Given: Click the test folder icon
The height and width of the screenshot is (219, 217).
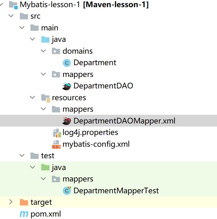Looking at the screenshot, I should 35,156.
